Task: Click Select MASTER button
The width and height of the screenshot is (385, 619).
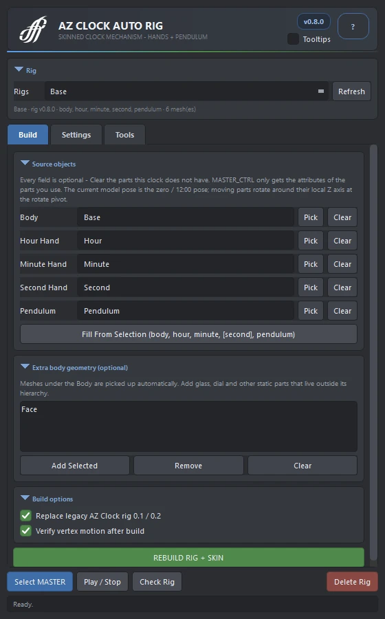Action: 40,581
